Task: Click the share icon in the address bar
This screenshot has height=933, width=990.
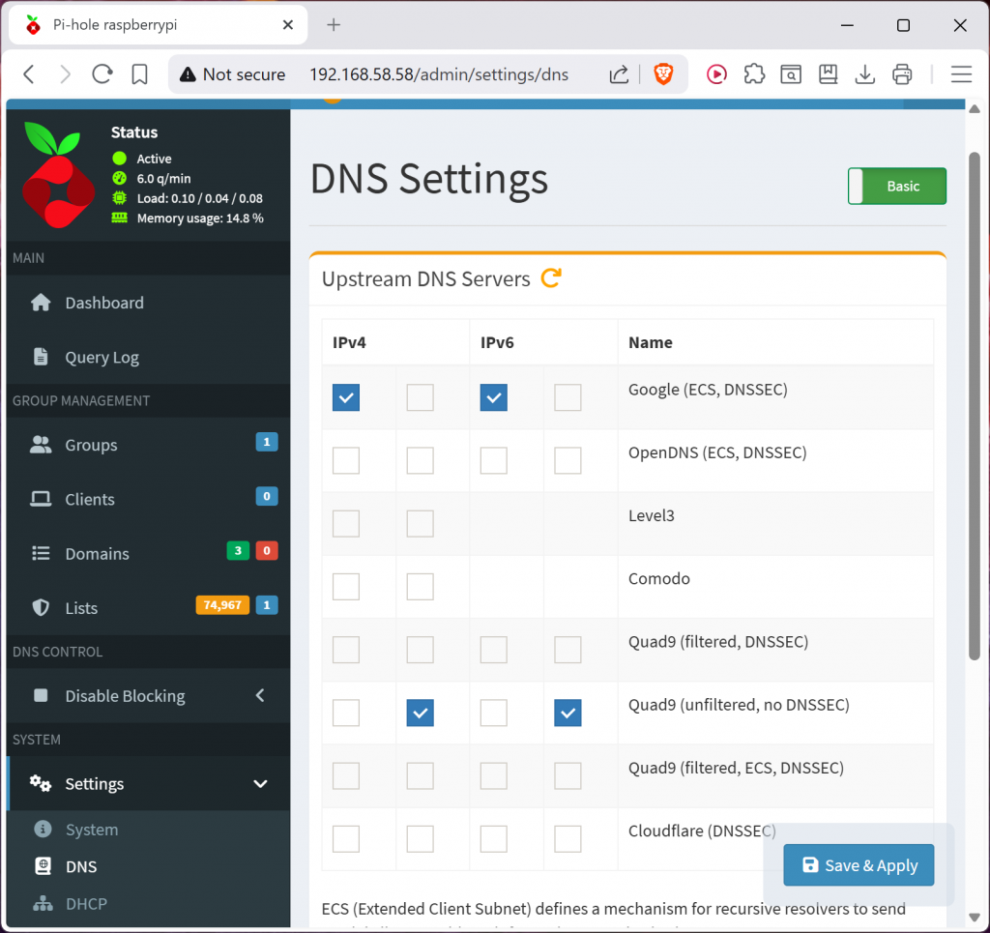Action: (619, 74)
